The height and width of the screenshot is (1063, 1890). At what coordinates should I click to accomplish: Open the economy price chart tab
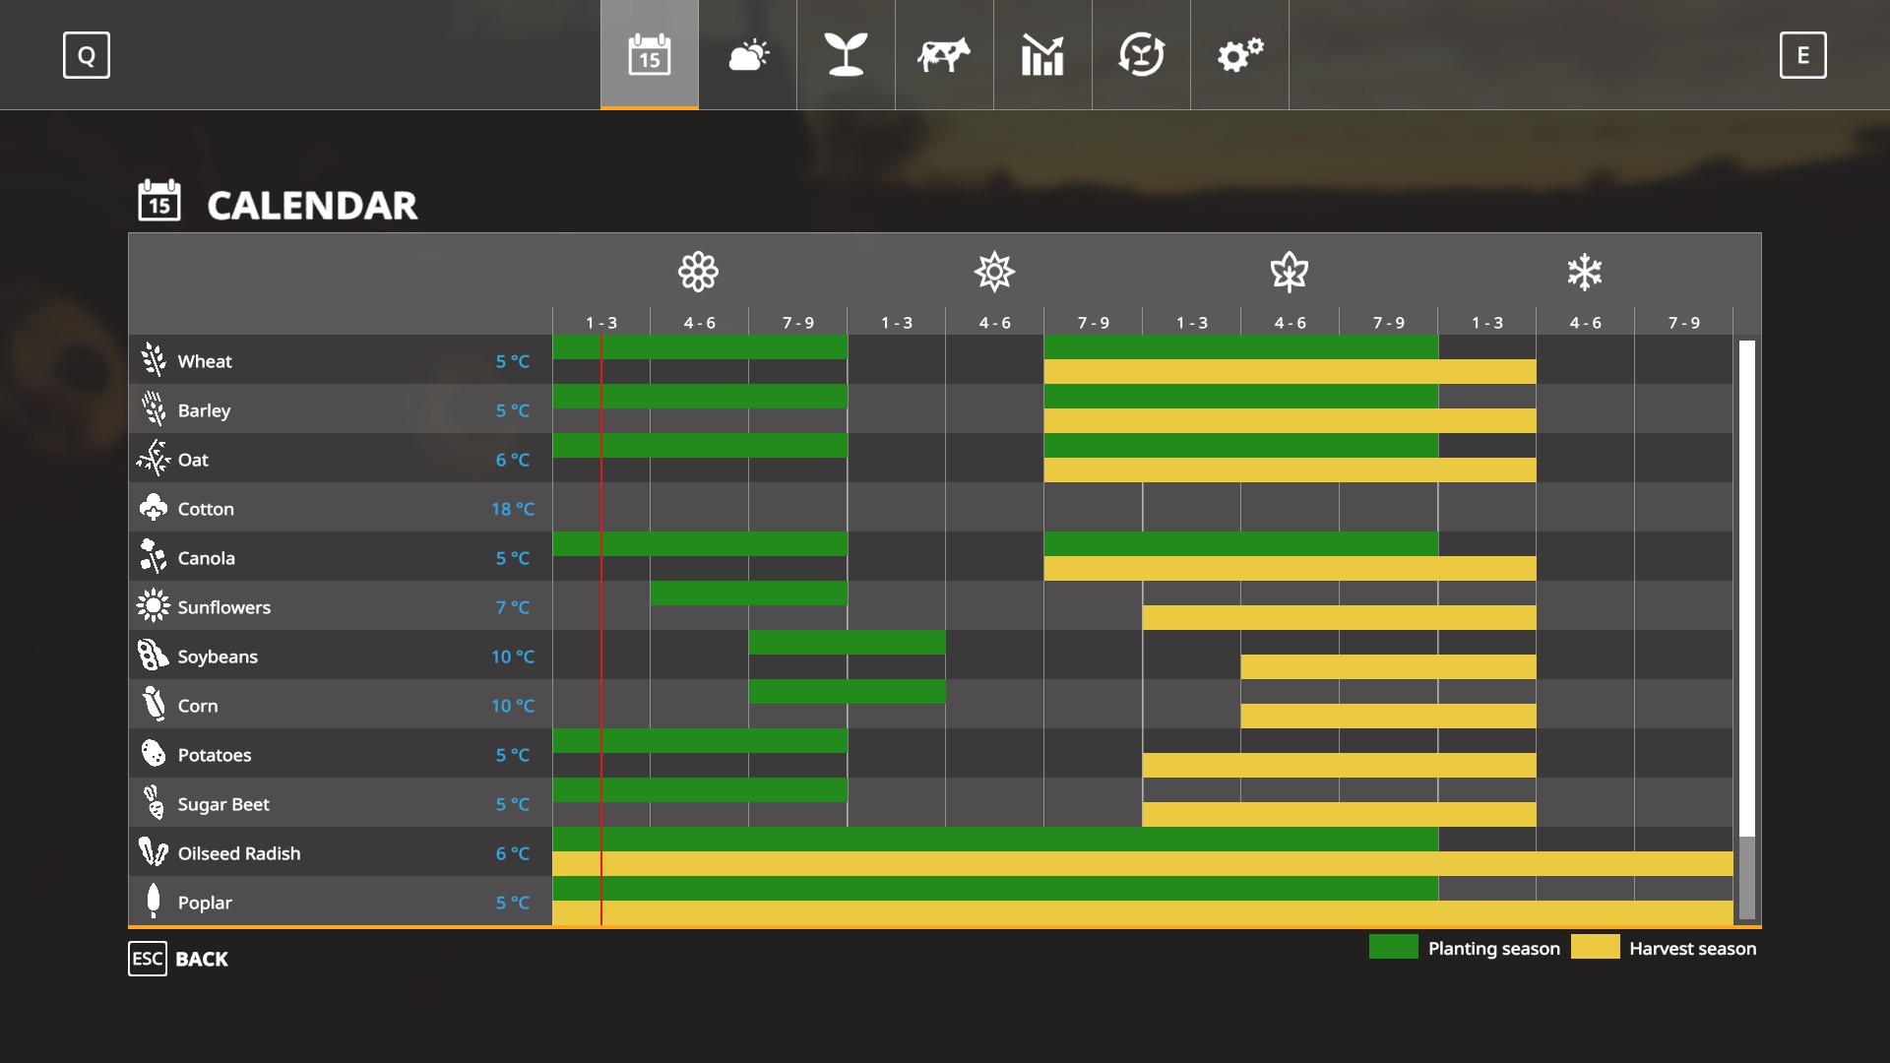point(1042,55)
